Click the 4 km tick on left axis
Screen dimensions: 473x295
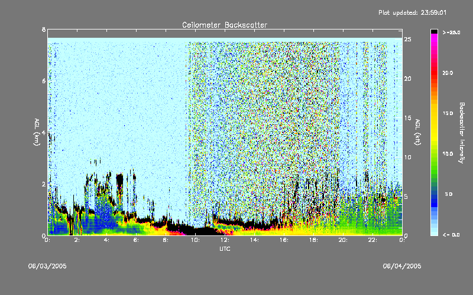(44, 133)
